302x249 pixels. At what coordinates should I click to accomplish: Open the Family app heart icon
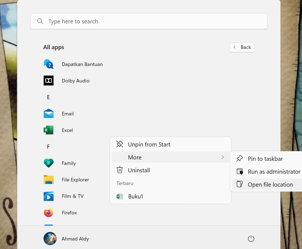click(x=49, y=163)
